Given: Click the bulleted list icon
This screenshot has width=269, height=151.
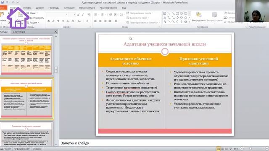Looking at the screenshot, I should tap(95, 15).
